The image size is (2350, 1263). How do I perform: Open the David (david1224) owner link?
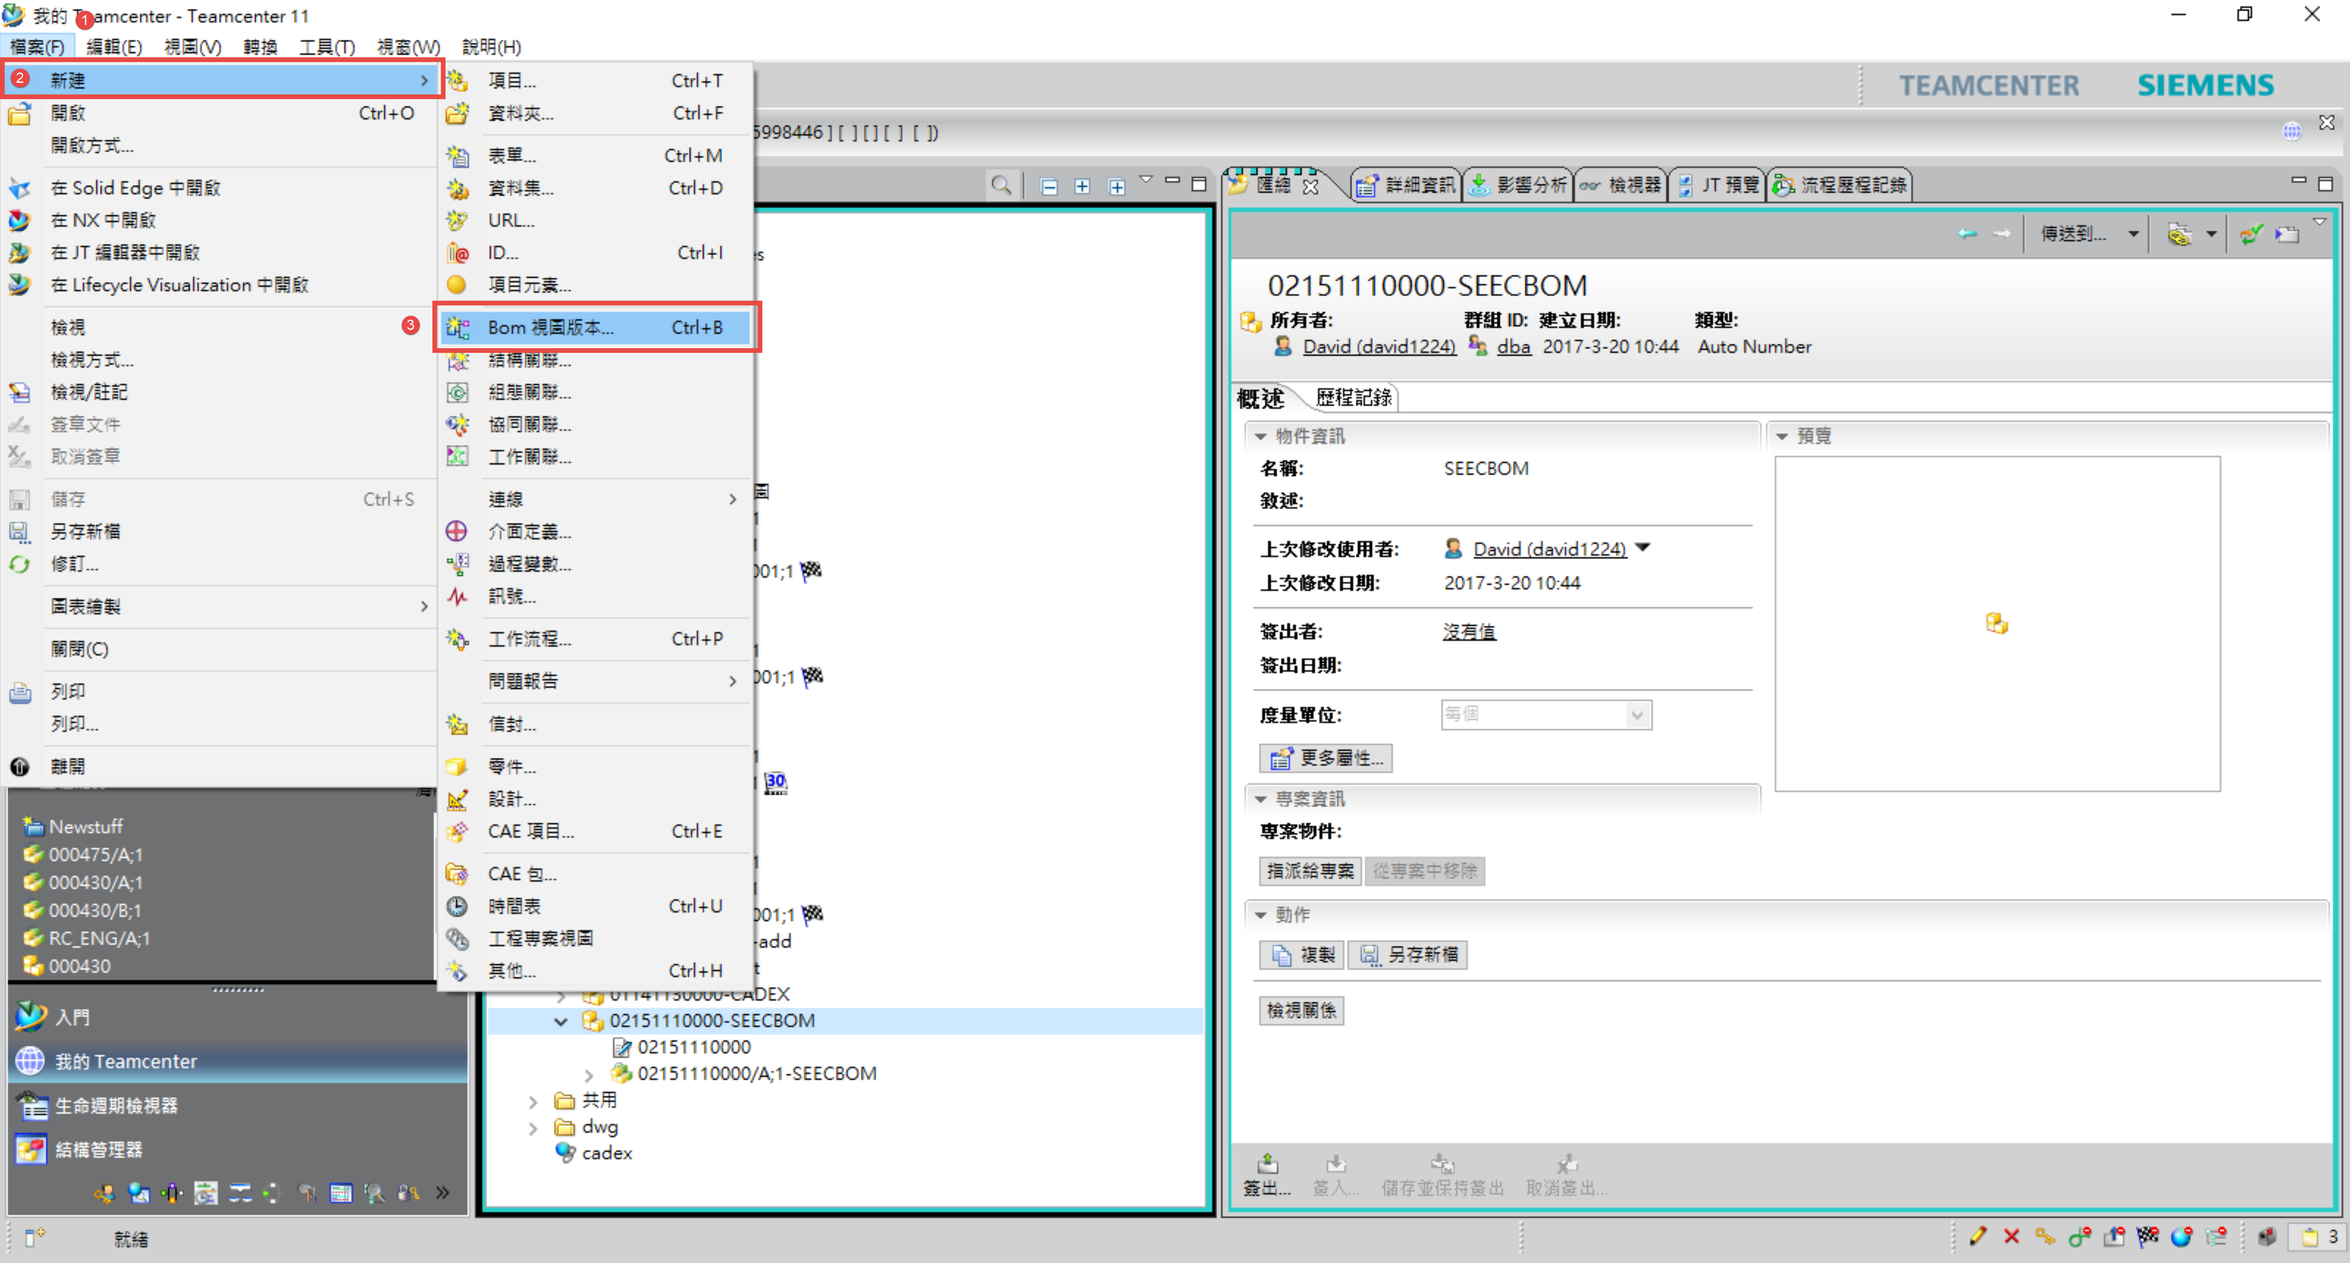[x=1379, y=347]
